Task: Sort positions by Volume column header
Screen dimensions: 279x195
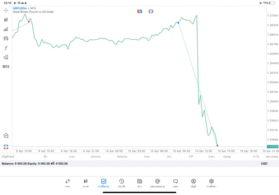Action: click(x=122, y=157)
